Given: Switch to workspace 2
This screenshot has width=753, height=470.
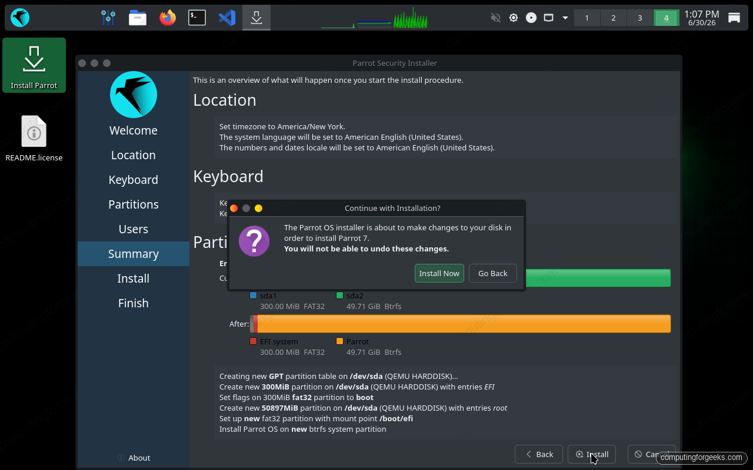Looking at the screenshot, I should coord(614,18).
